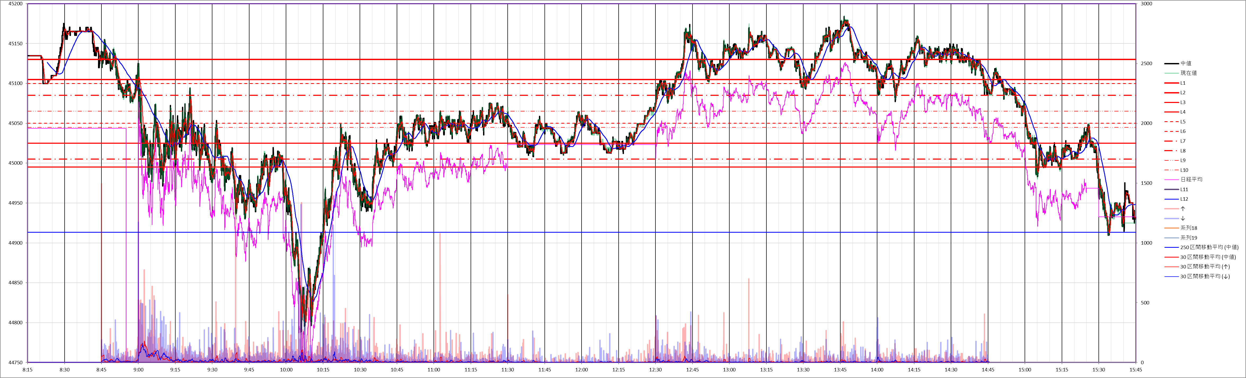
Task: Select the 現在値 legend entry
Action: [x=1189, y=73]
